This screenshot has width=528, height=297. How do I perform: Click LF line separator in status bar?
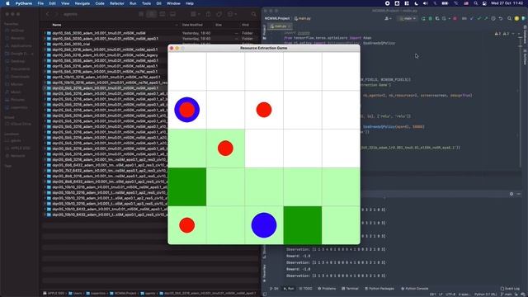point(441,295)
